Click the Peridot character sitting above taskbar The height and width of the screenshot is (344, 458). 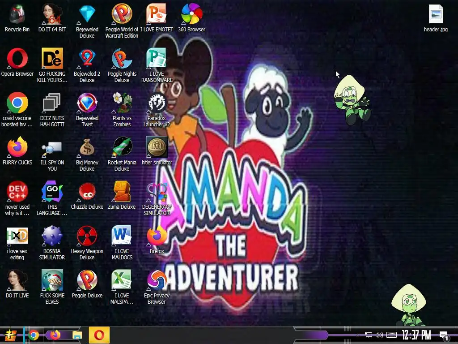point(410,305)
